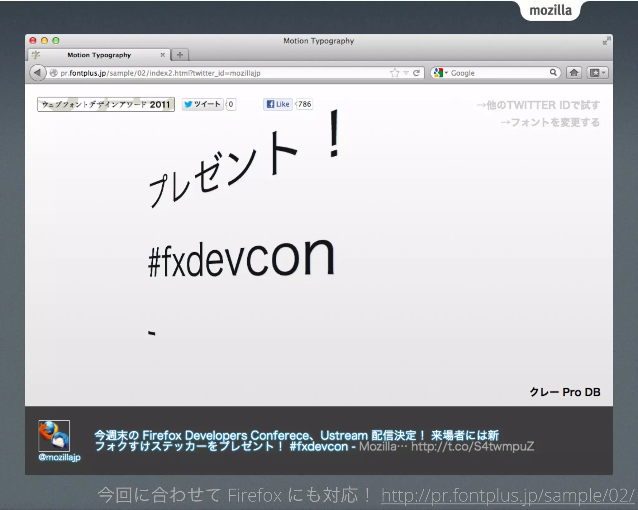Click the animated プレゼント！ text
Image resolution: width=638 pixels, height=510 pixels.
point(244,159)
